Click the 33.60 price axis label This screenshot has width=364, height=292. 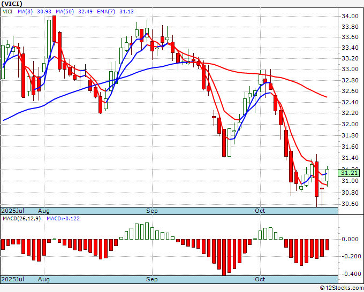pos(350,37)
